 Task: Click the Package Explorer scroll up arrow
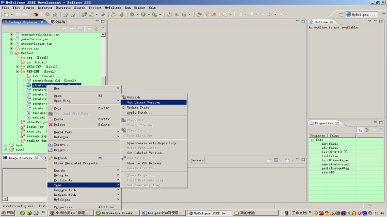(x=103, y=35)
